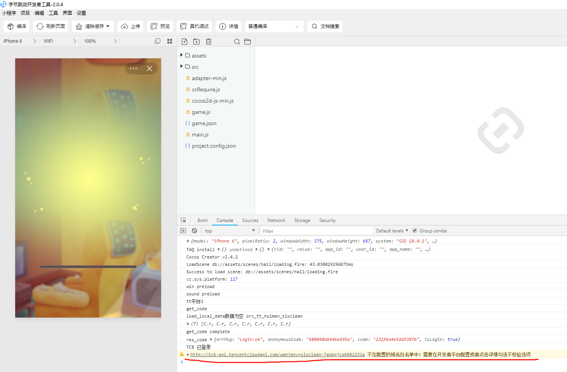Open the 小程序 menu
The height and width of the screenshot is (372, 567).
[x=9, y=13]
